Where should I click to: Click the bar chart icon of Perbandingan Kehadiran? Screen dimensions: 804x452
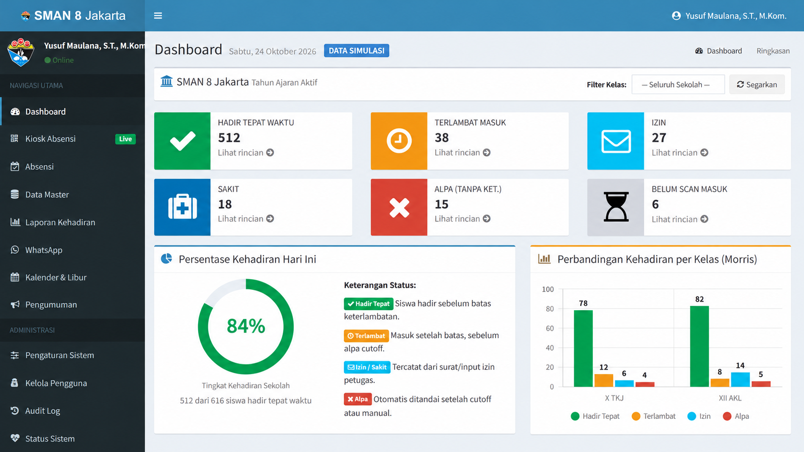pyautogui.click(x=544, y=259)
